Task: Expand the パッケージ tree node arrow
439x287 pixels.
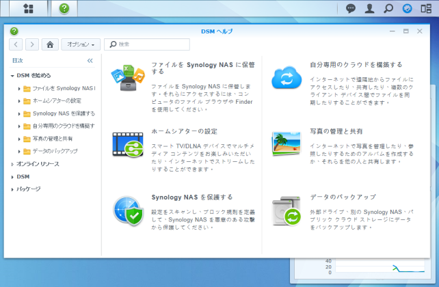Action: 12,189
